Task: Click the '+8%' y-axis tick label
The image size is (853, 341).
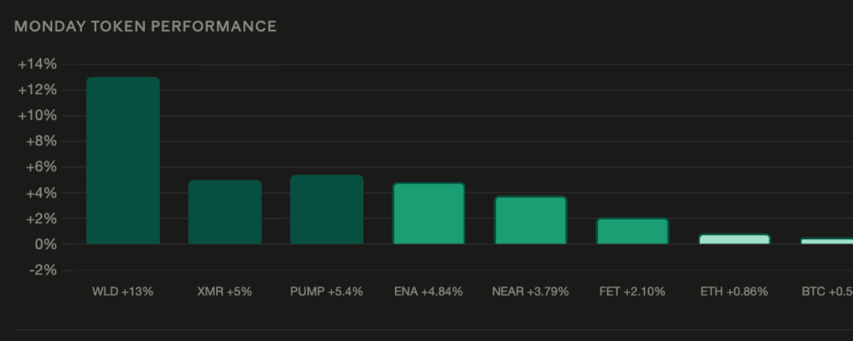Action: (41, 141)
